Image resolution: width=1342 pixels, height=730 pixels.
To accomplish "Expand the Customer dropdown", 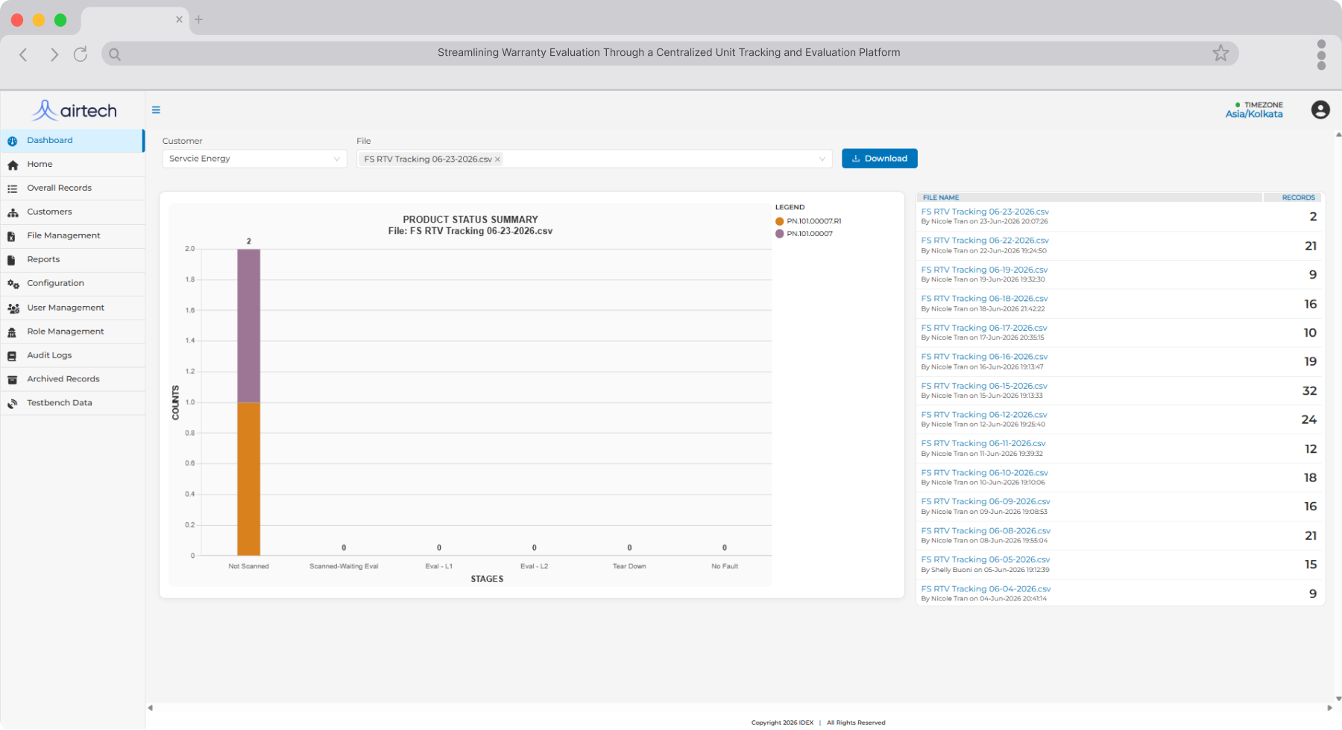I will point(255,159).
